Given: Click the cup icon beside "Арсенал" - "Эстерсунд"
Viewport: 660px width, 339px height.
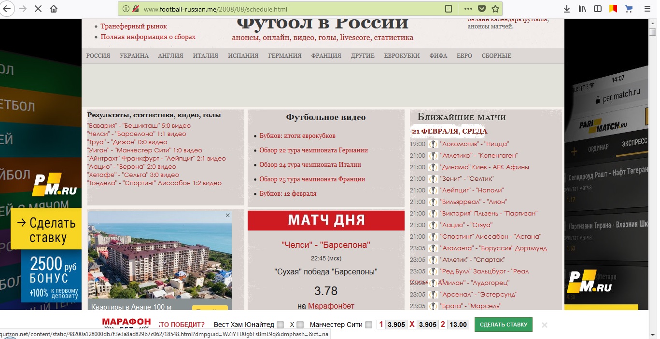Looking at the screenshot, I should pos(433,295).
